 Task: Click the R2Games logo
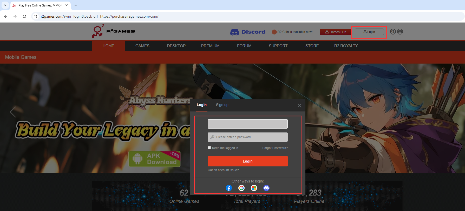(x=113, y=31)
